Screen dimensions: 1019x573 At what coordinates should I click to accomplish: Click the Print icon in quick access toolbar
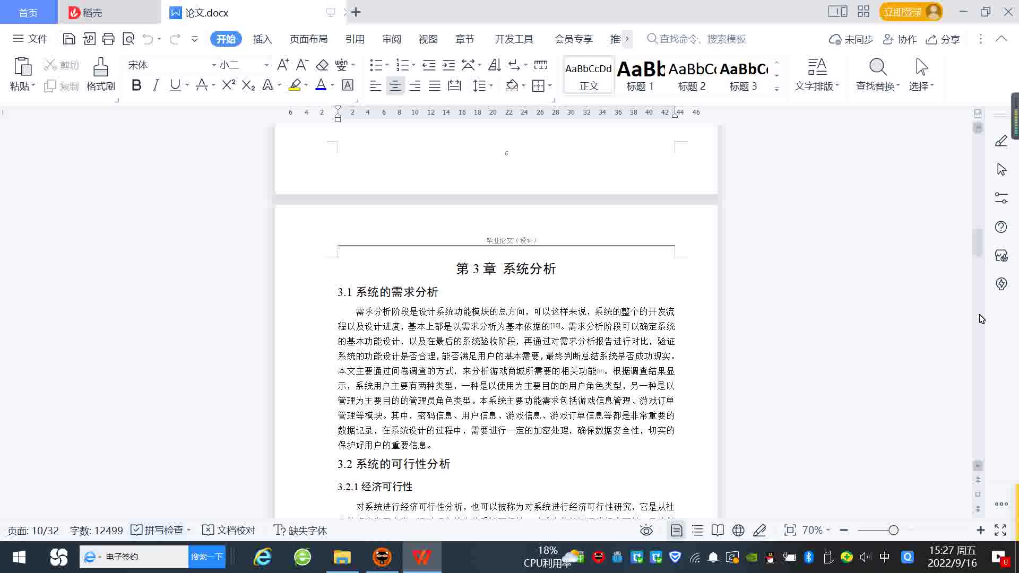(x=108, y=39)
